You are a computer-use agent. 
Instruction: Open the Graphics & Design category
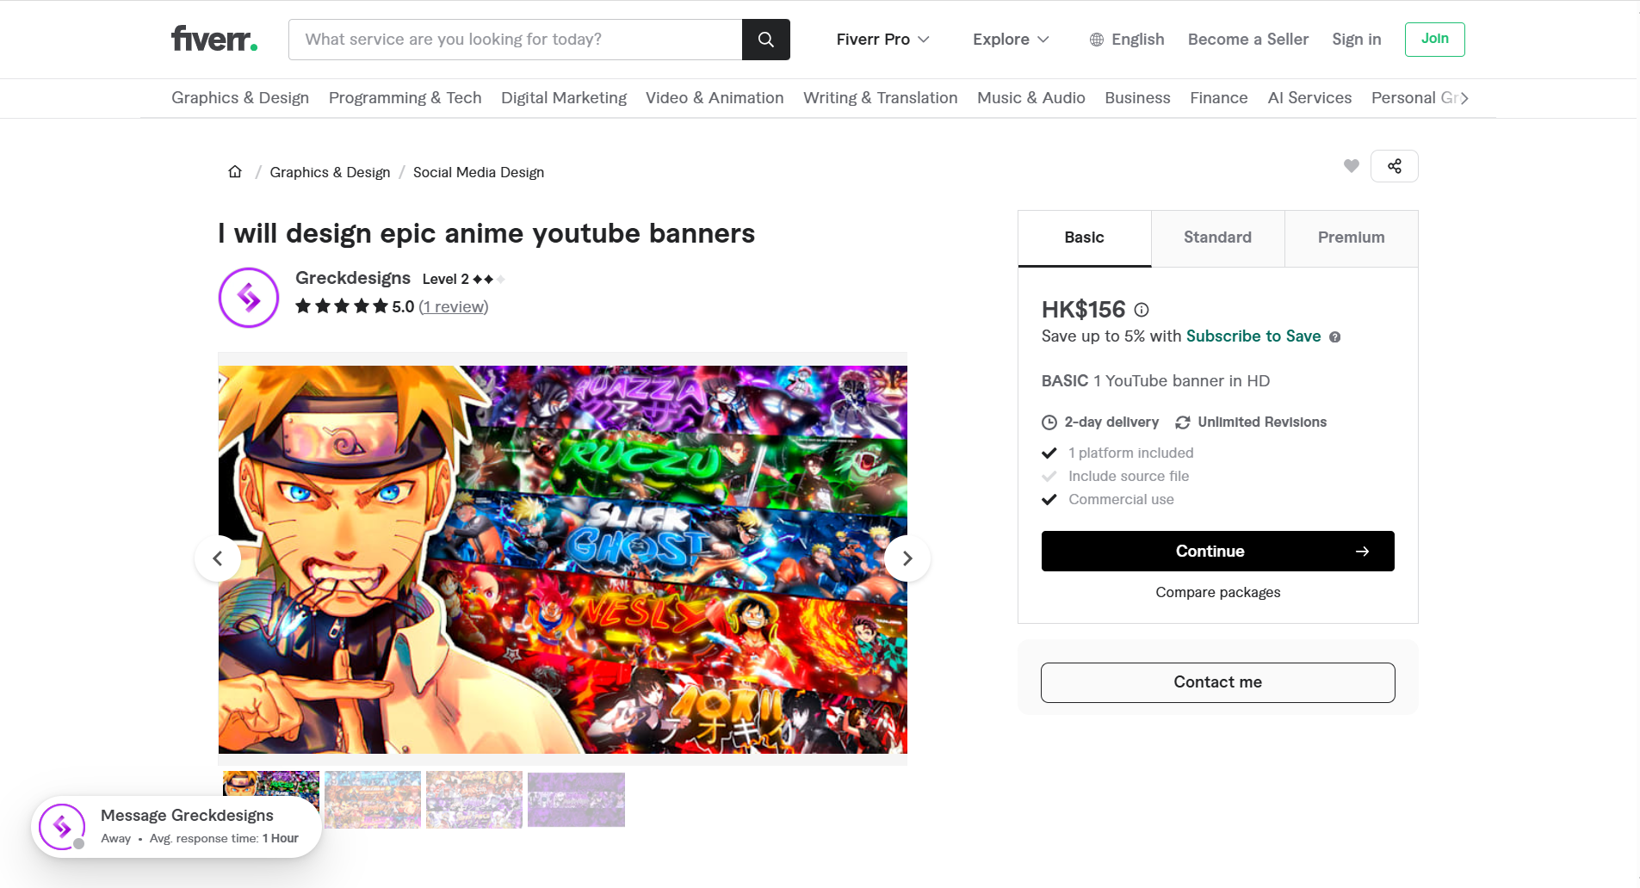click(239, 97)
